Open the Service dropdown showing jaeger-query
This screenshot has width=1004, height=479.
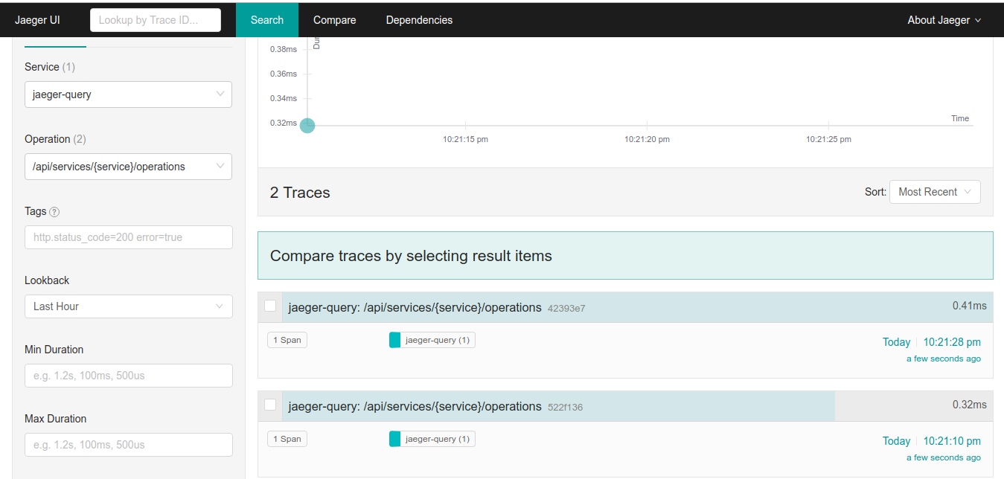coord(128,94)
